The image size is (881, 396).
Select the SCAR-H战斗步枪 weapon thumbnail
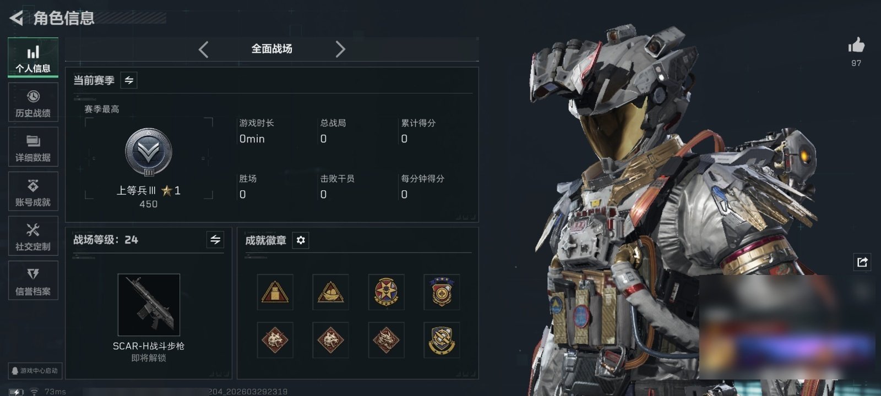pyautogui.click(x=149, y=305)
